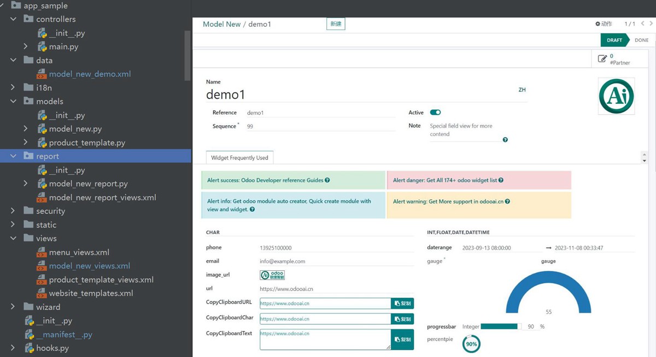Click the XML file icon beside menu_views.xml
The height and width of the screenshot is (357, 656).
42,252
